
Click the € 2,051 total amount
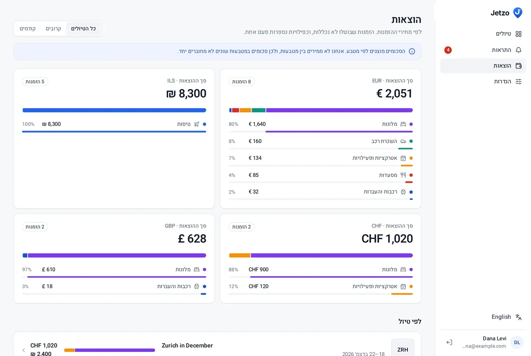pyautogui.click(x=394, y=94)
